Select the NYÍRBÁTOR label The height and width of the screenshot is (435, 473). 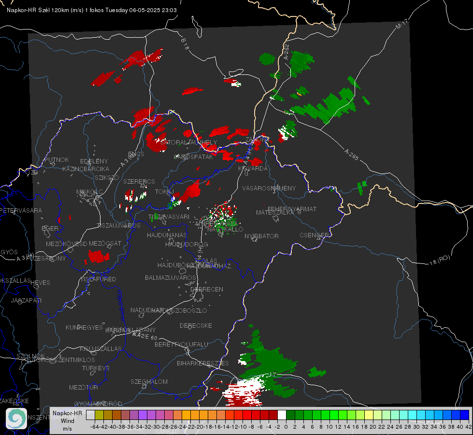261,236
